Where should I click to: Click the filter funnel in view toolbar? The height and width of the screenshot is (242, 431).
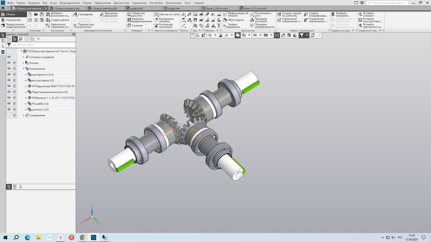302,35
